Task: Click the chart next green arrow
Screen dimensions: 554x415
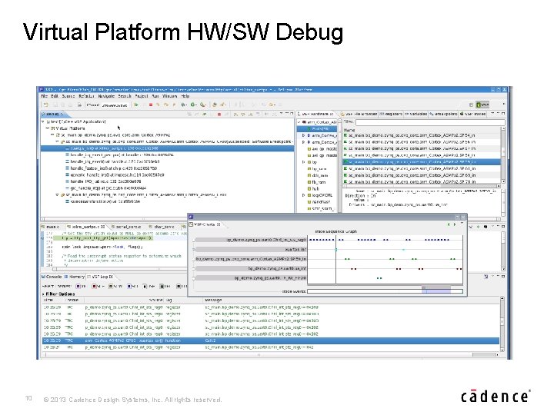Action: [x=455, y=224]
